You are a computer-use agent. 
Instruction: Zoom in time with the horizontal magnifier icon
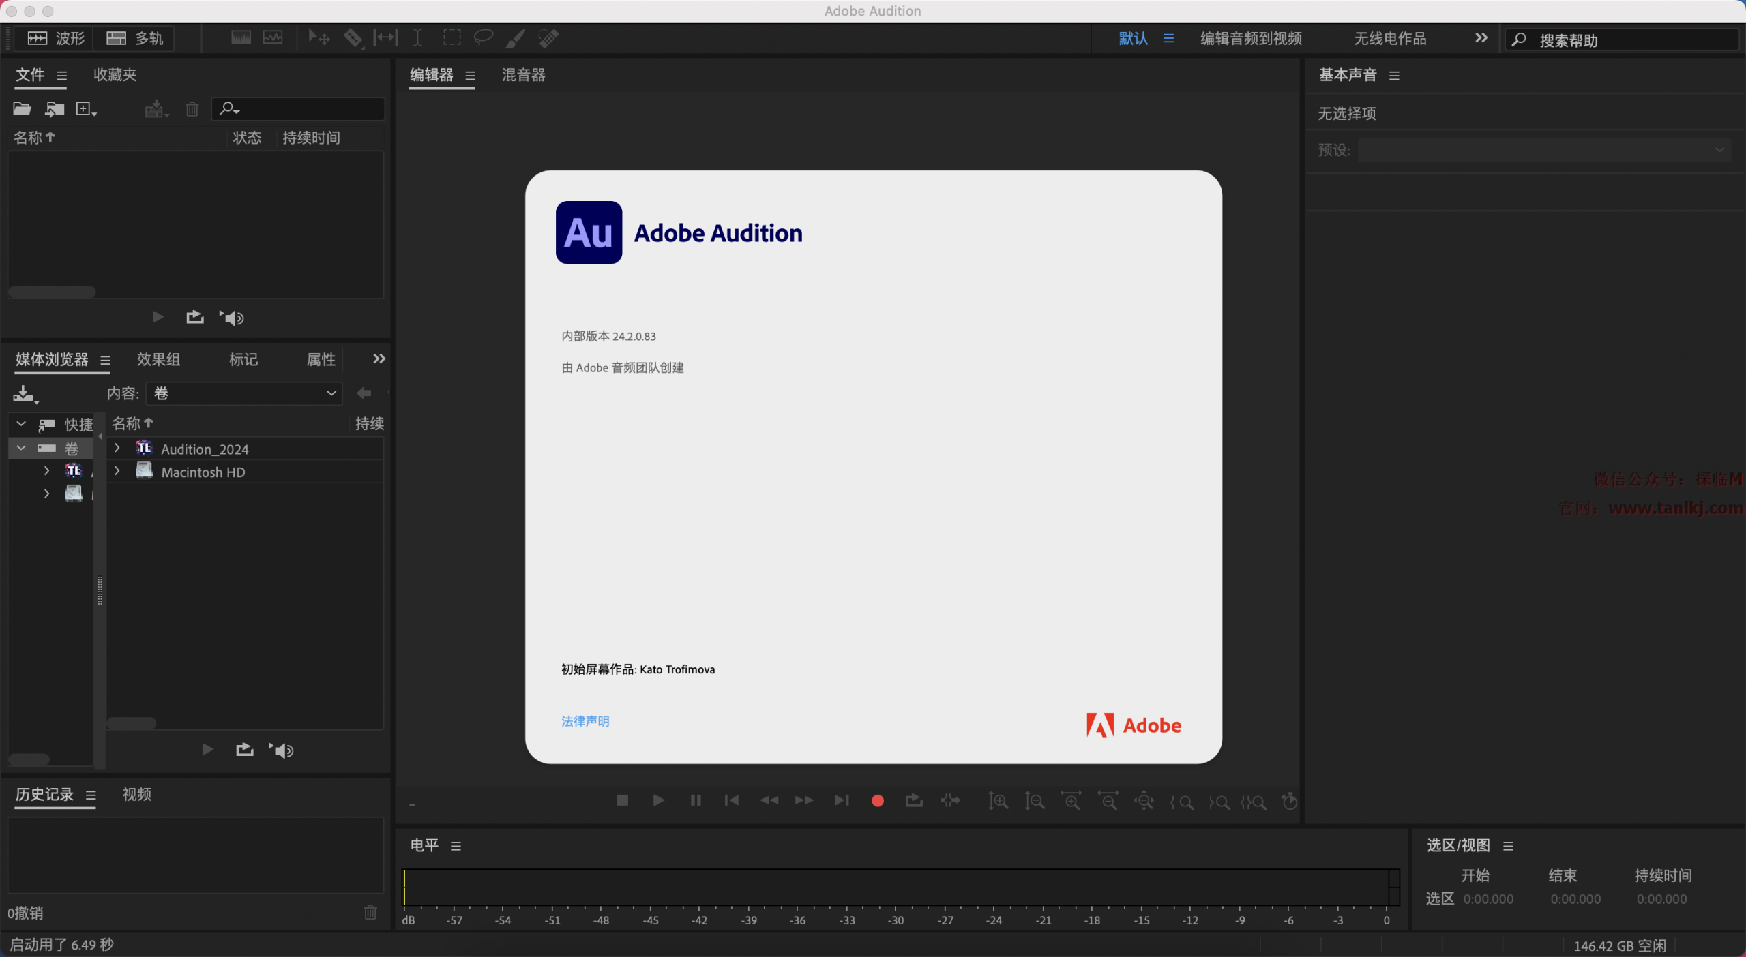[x=1071, y=802]
